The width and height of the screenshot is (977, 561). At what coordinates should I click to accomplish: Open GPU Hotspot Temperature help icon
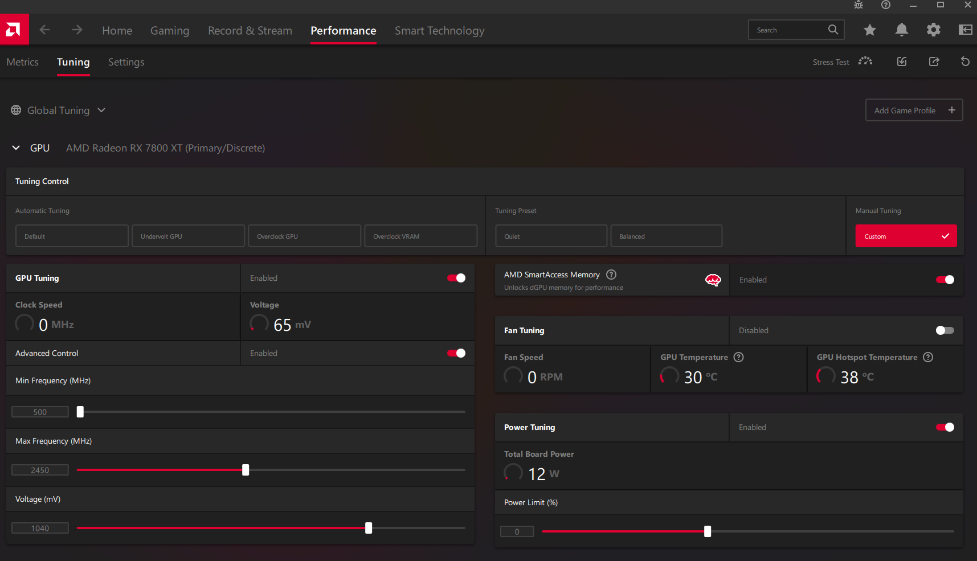tap(928, 357)
